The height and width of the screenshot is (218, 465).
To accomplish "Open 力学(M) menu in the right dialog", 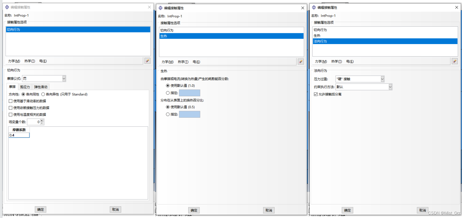I will 321,61.
